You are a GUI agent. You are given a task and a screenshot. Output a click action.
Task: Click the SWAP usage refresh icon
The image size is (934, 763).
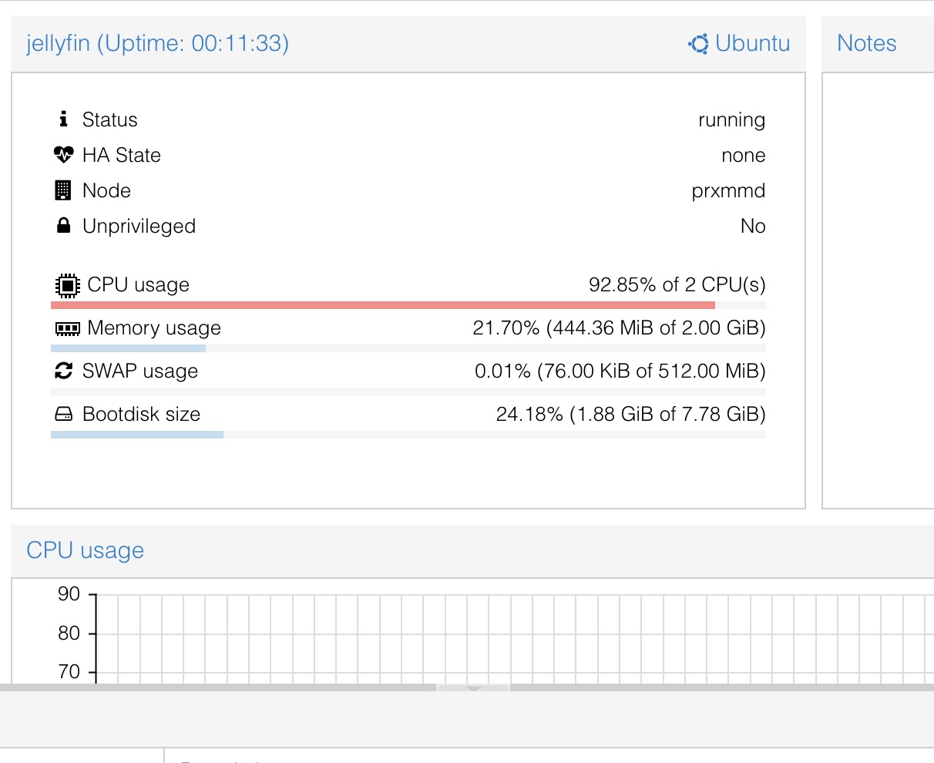pos(63,371)
